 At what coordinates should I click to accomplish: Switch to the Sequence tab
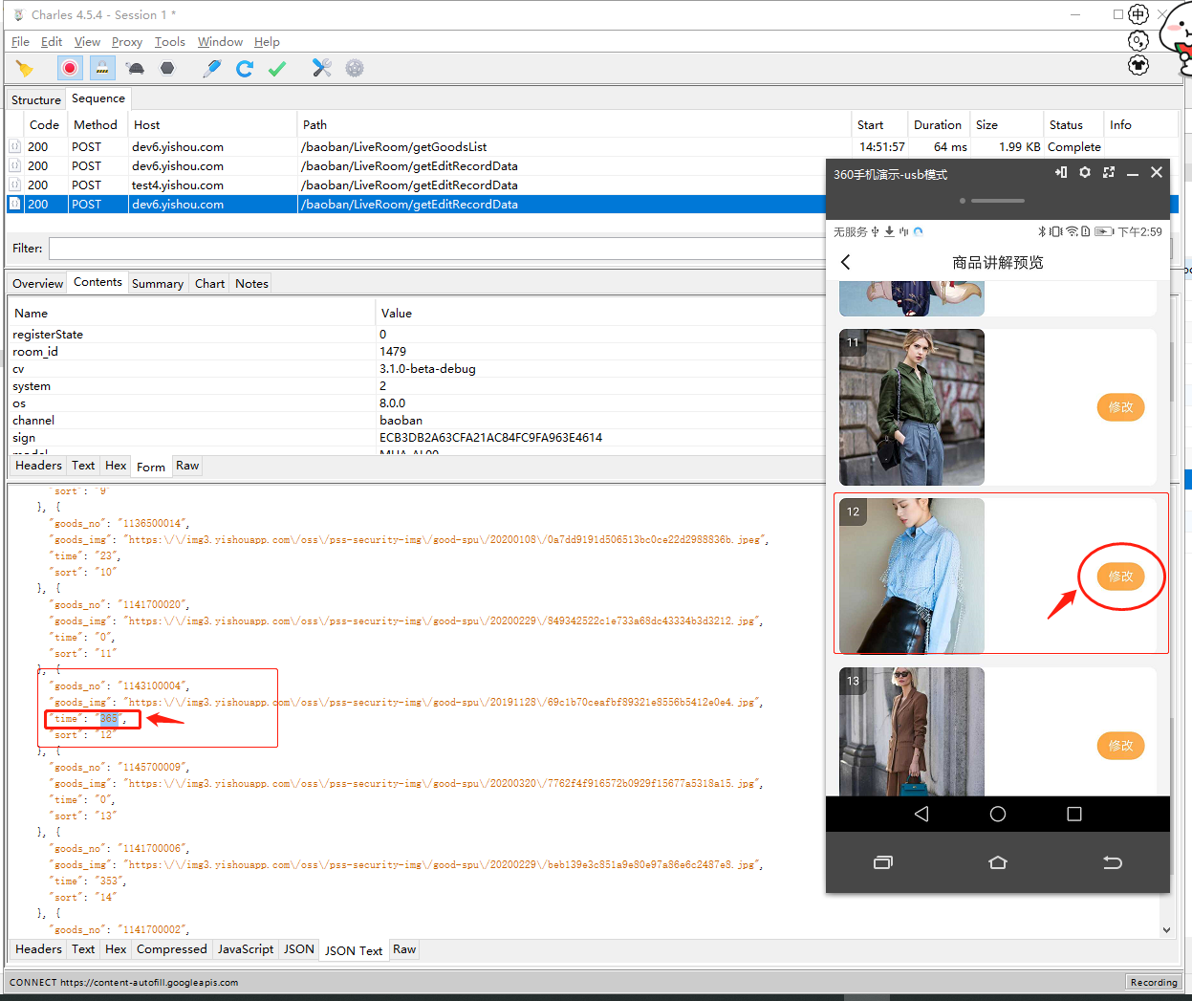point(98,98)
